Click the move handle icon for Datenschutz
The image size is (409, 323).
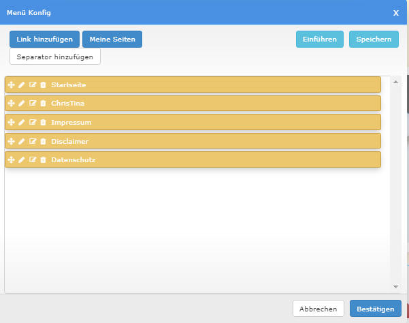(x=11, y=160)
